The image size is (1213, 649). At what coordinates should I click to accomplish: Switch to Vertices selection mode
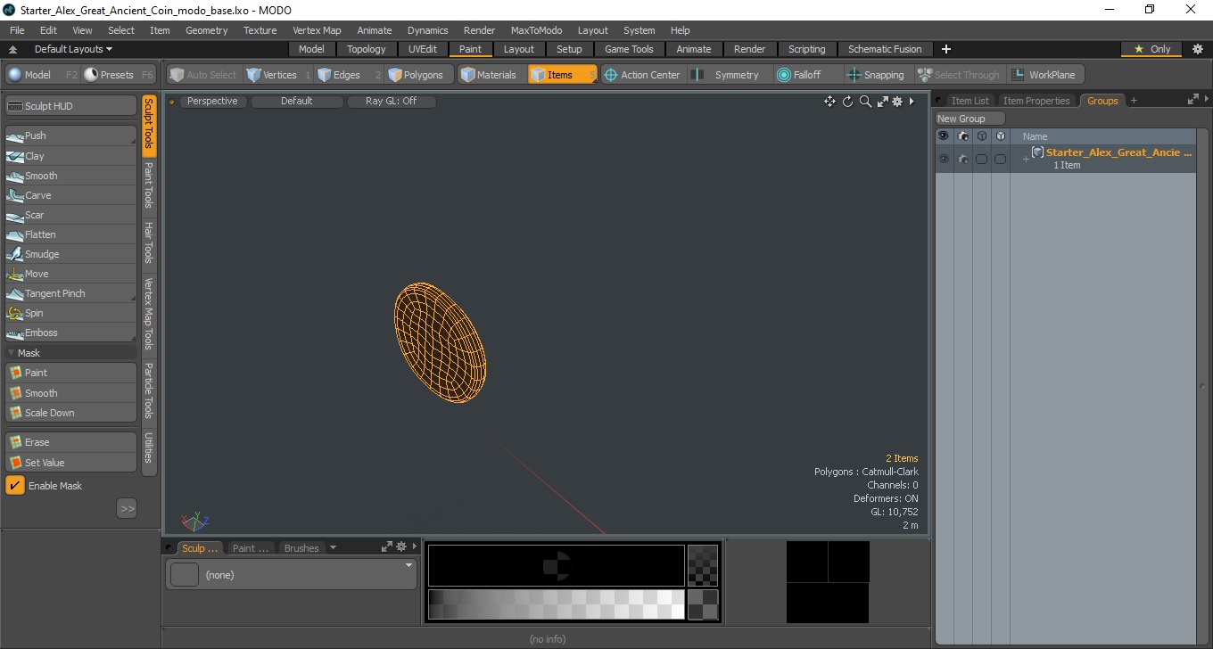coord(278,75)
